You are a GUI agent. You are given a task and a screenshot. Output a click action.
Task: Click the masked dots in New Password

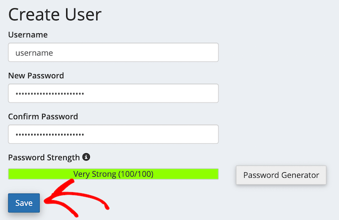[x=49, y=94]
